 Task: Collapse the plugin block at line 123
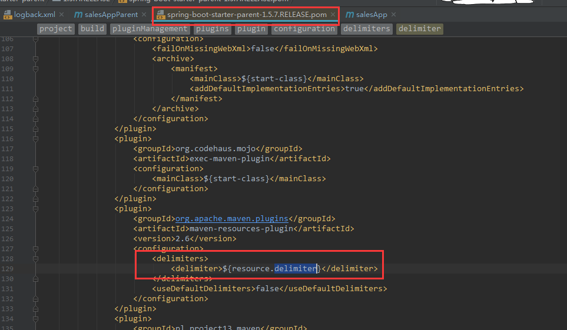35,209
